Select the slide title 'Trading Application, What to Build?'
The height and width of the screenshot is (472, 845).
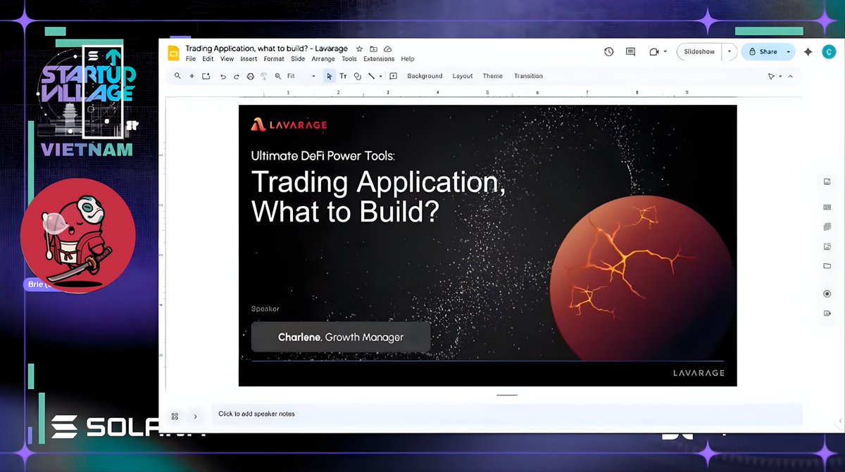[378, 196]
